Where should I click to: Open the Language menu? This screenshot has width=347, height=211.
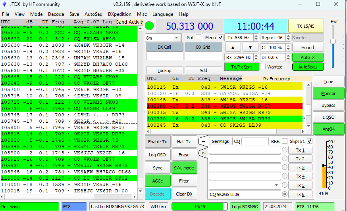[163, 14]
